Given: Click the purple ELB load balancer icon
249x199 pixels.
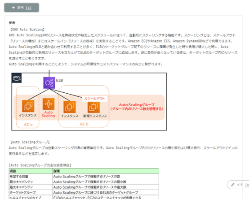Looking at the screenshot, I should coord(49,83).
